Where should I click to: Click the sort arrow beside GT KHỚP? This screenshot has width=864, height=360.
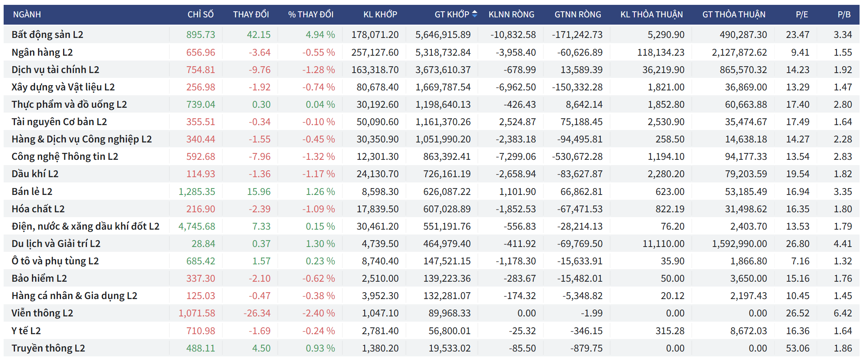click(475, 14)
